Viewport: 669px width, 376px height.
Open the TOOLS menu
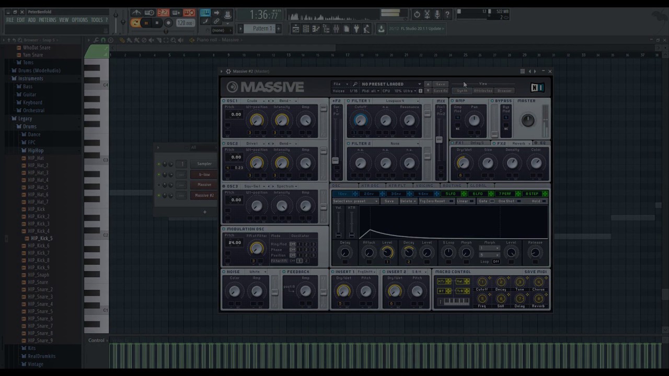97,20
